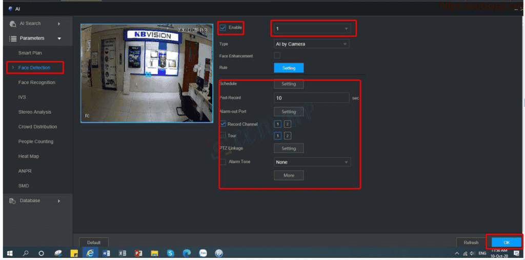Viewport: 525px width, 260px height.
Task: Open Microsoft Edge from the taskbar
Action: click(187, 253)
